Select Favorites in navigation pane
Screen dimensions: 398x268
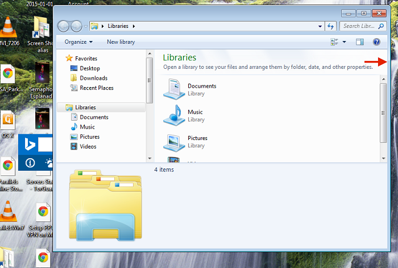click(86, 59)
